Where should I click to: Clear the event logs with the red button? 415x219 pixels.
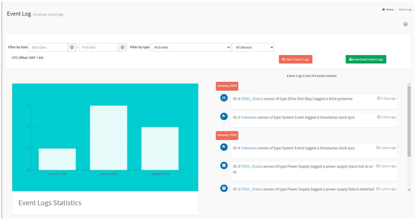296,59
